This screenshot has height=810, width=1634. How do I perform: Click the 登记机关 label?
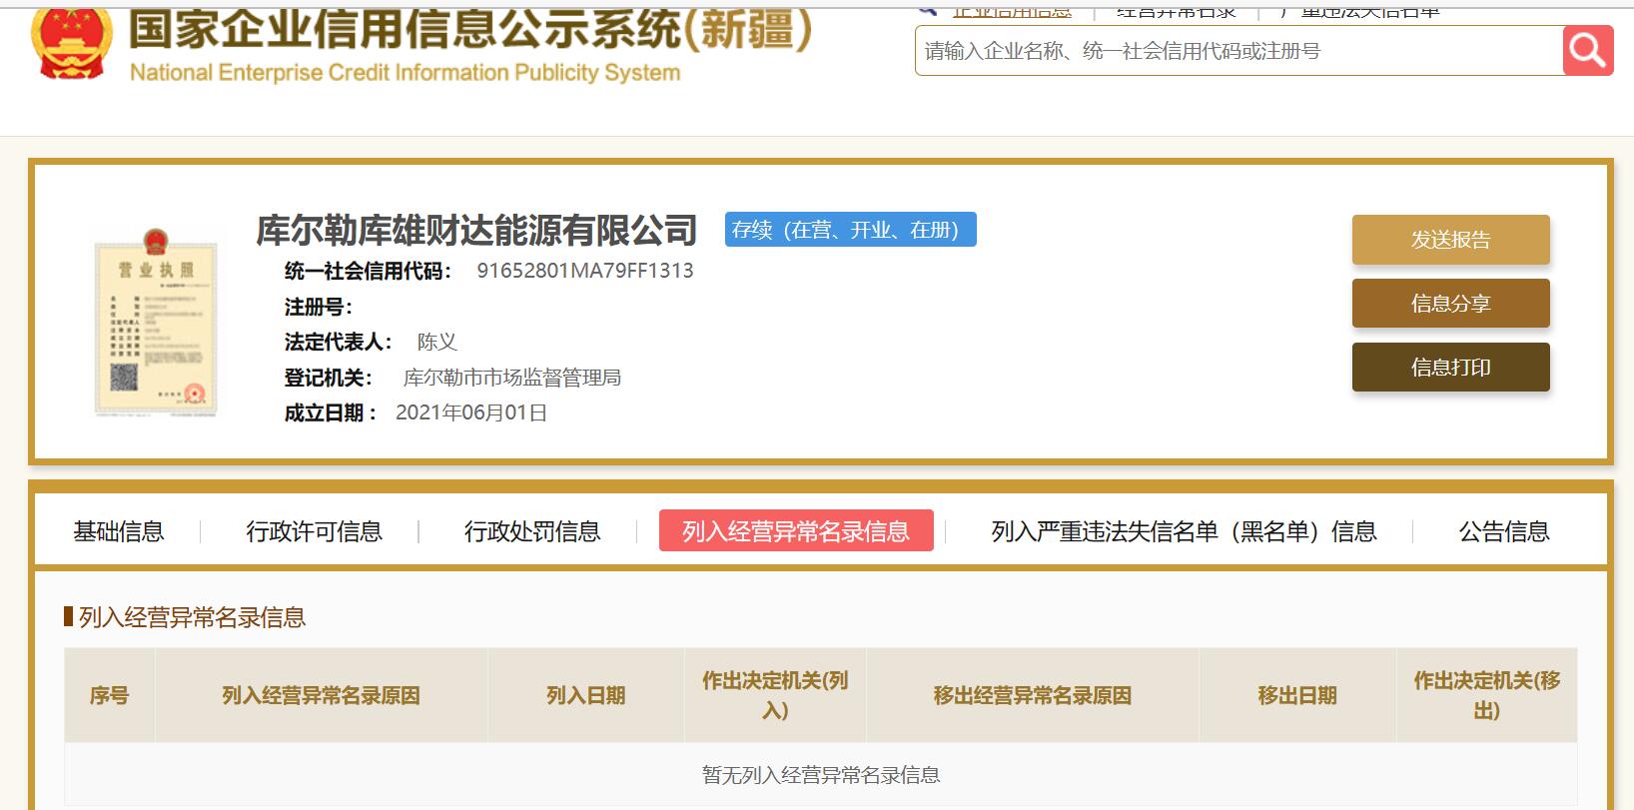click(x=329, y=378)
